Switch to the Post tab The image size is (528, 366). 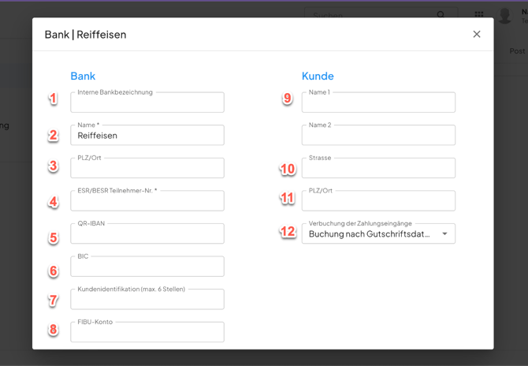point(517,51)
